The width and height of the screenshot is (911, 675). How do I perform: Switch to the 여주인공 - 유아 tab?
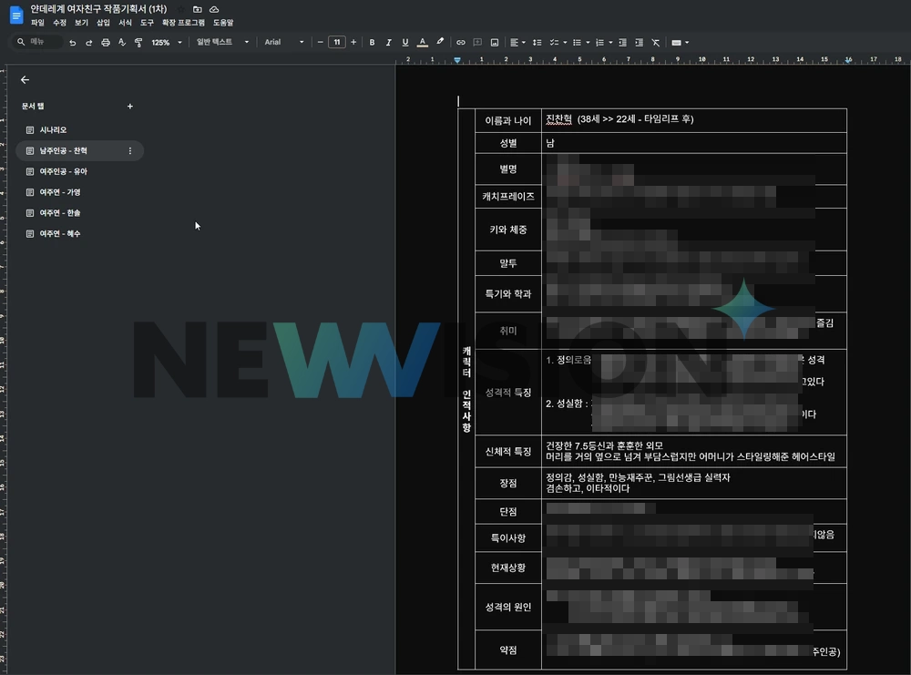click(x=63, y=171)
